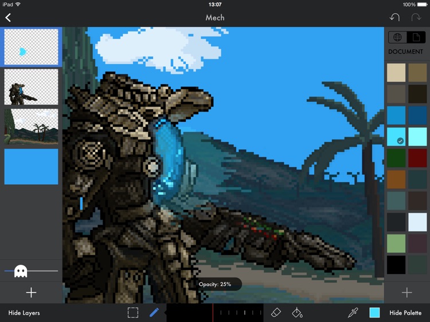The width and height of the screenshot is (430, 322).
Task: Pick the dark navy blue palette color
Action: pos(417,115)
